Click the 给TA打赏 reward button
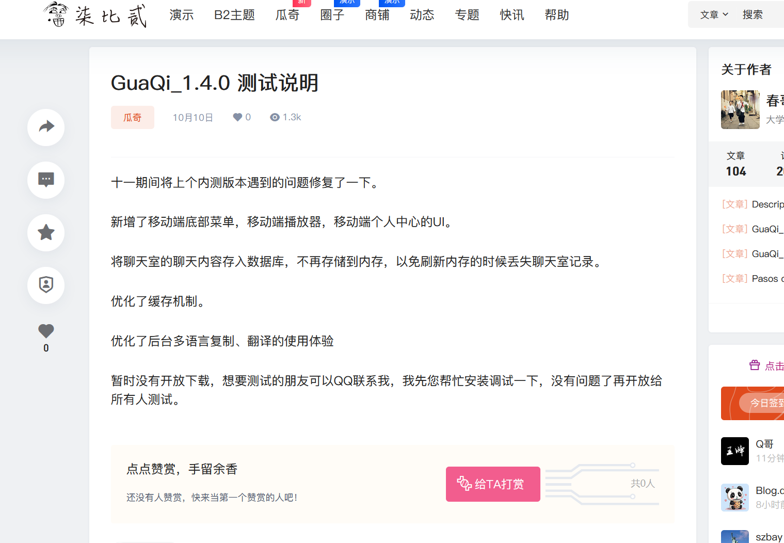The height and width of the screenshot is (543, 784). pos(493,484)
